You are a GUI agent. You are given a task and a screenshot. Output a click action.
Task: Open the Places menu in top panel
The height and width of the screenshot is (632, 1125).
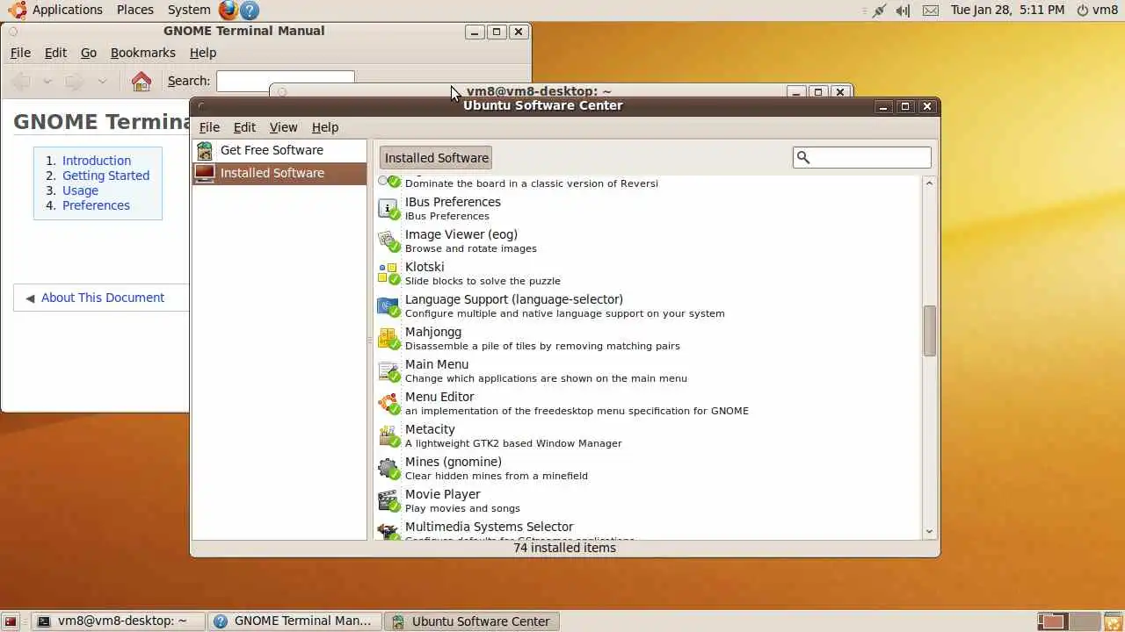tap(135, 10)
